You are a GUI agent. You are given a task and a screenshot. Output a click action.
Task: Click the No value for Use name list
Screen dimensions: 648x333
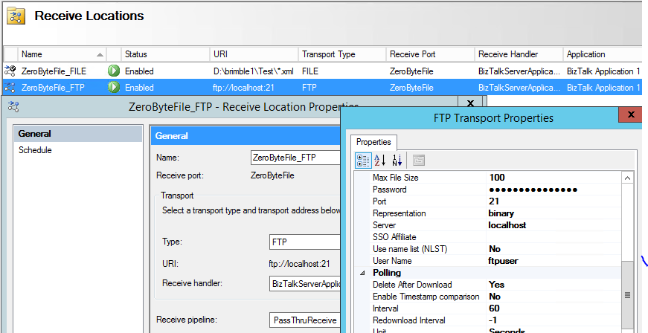coord(495,249)
